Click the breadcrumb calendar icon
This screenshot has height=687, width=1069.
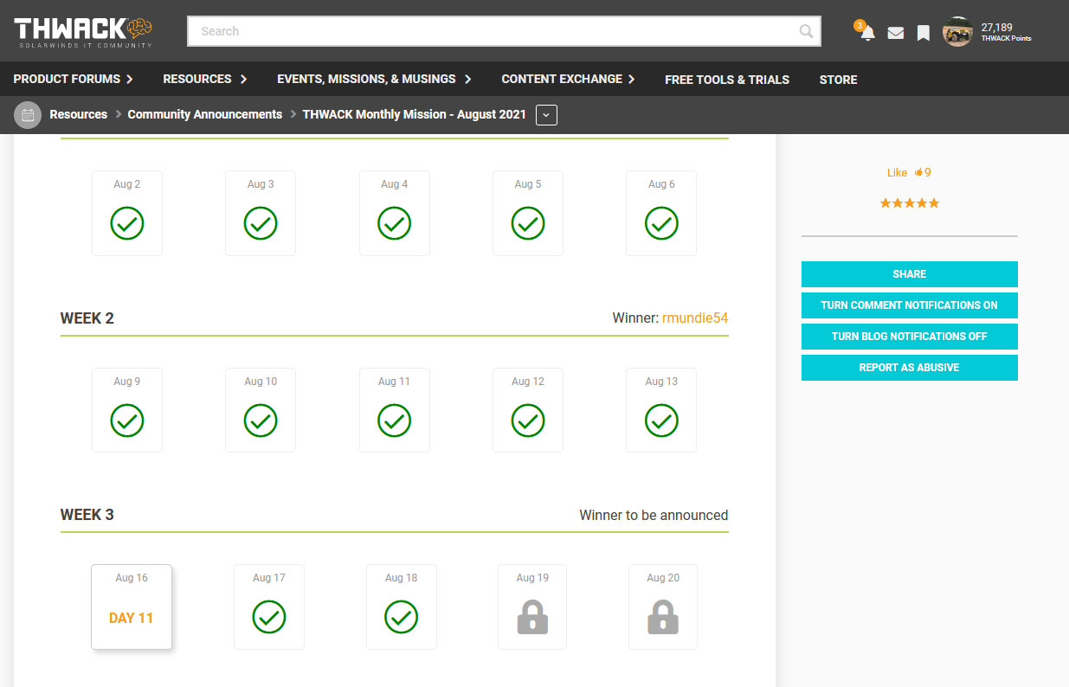pos(28,114)
